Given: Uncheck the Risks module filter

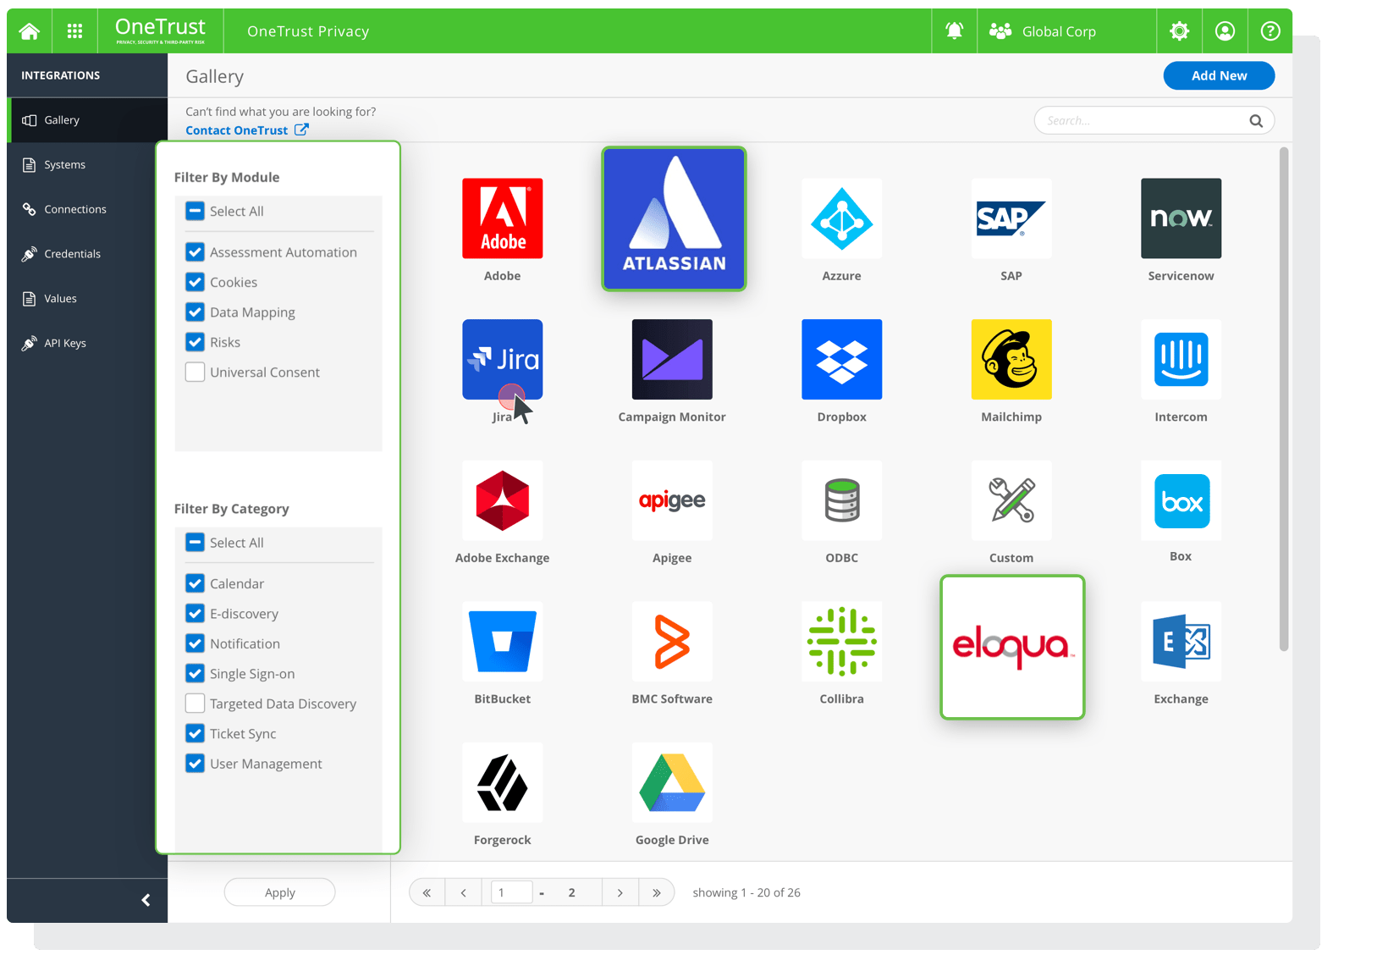Looking at the screenshot, I should [195, 342].
